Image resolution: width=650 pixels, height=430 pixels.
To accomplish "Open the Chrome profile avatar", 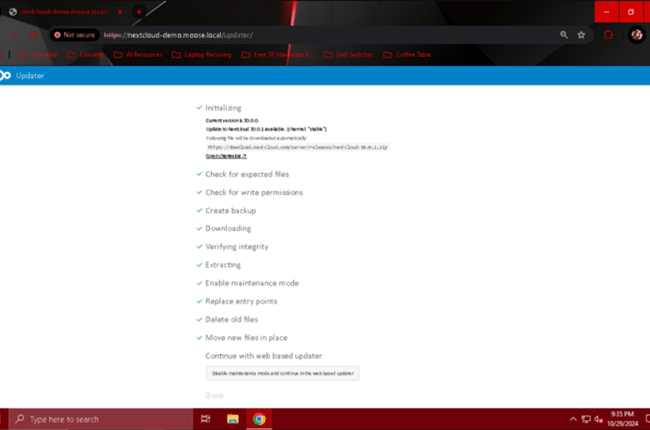I will 637,35.
